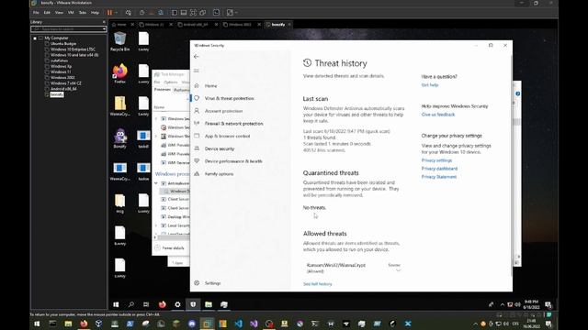
Task: Open VMware View menu
Action: (59, 13)
